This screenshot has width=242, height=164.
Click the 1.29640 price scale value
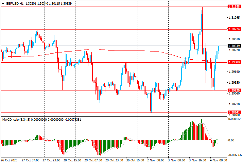coord(234,72)
